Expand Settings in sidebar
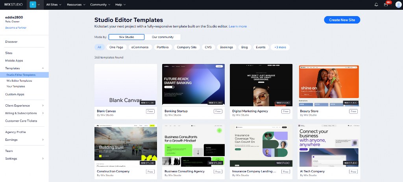Image resolution: width=403 pixels, height=182 pixels. [x=43, y=159]
